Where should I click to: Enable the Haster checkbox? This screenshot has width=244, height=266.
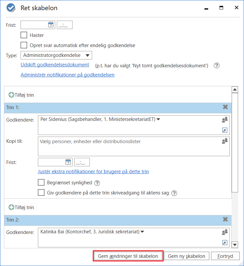click(24, 35)
